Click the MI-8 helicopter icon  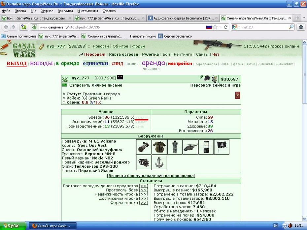(190, 147)
